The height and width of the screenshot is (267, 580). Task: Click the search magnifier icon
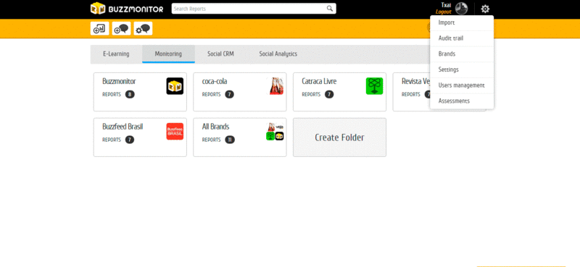[x=330, y=9]
